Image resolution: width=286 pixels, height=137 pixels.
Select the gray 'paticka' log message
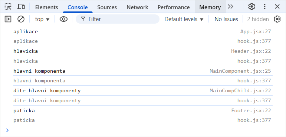coord(24,120)
